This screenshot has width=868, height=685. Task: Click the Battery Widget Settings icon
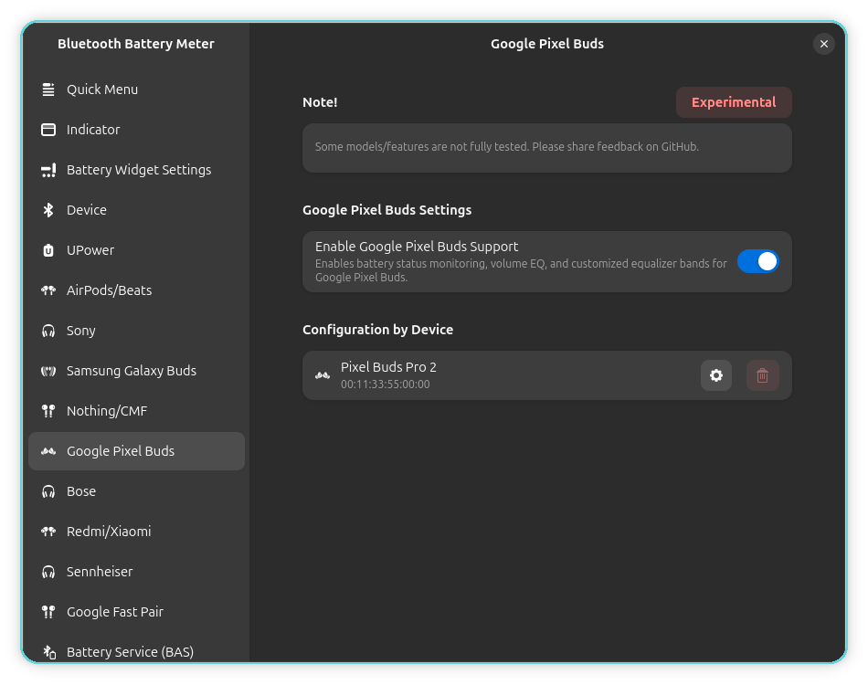pos(48,170)
